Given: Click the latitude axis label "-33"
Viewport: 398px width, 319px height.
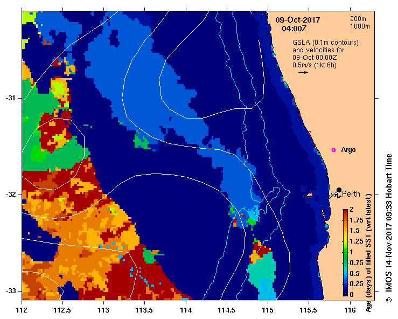Looking at the screenshot, I should (10, 291).
